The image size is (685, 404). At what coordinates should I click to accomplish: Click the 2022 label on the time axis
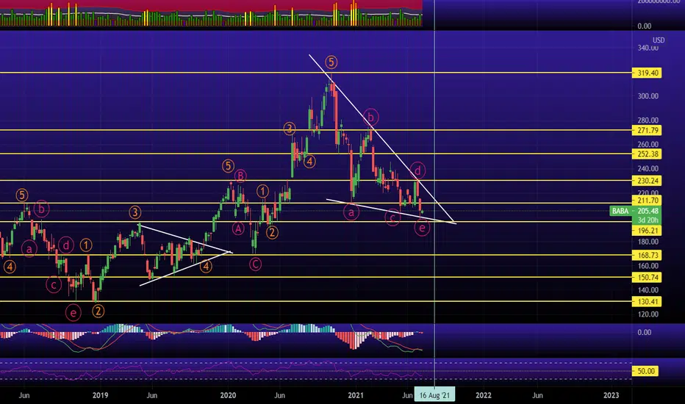coord(483,395)
